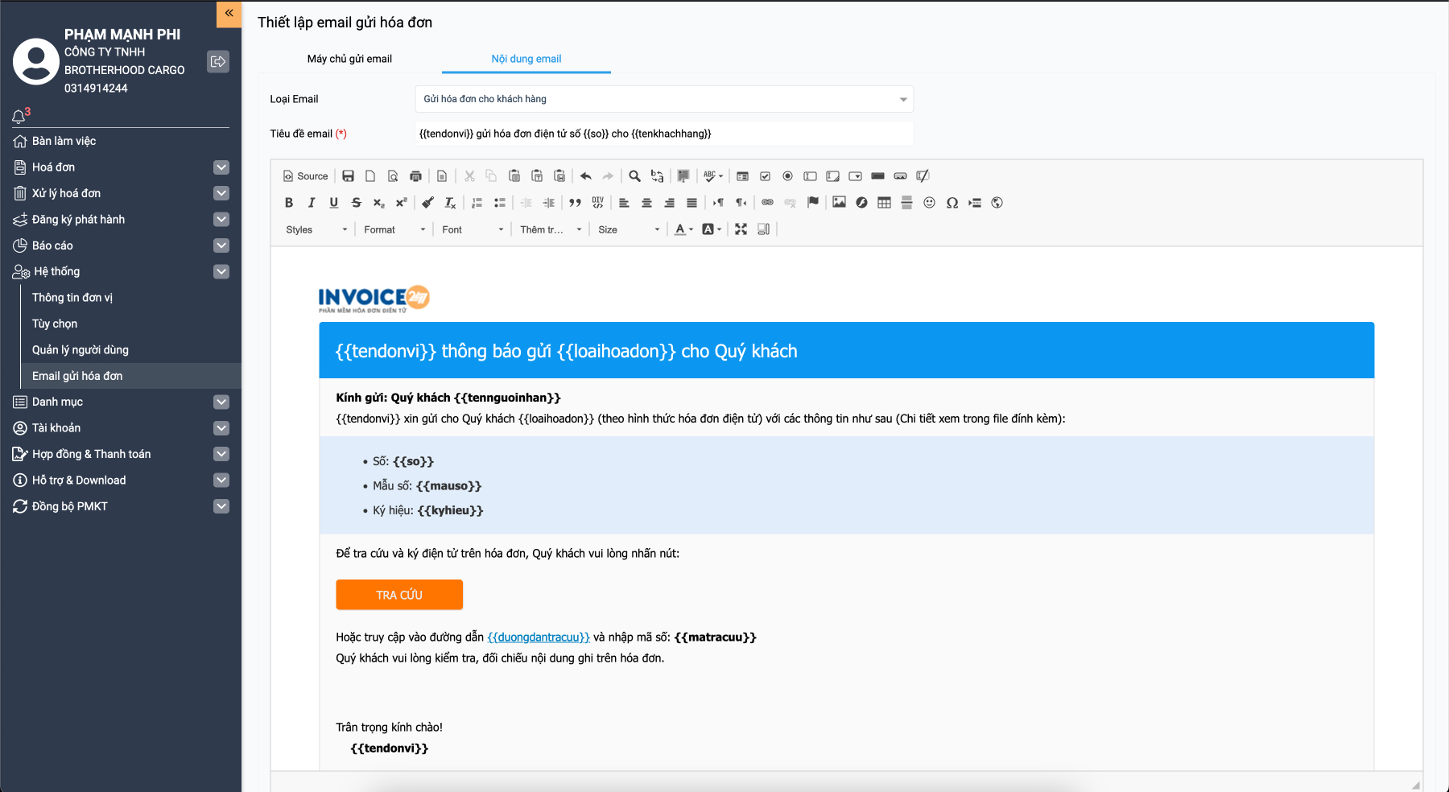Open Thông tin đơn vị submenu item
Viewport: 1449px width, 792px height.
(72, 298)
